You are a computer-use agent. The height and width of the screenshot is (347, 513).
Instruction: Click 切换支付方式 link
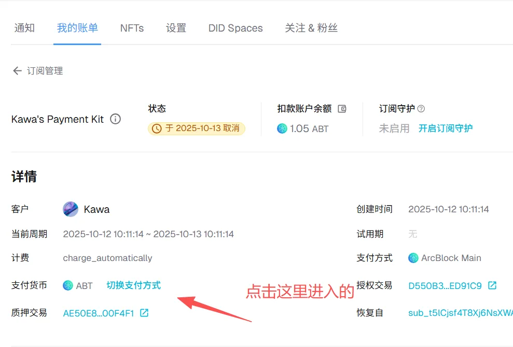point(133,285)
